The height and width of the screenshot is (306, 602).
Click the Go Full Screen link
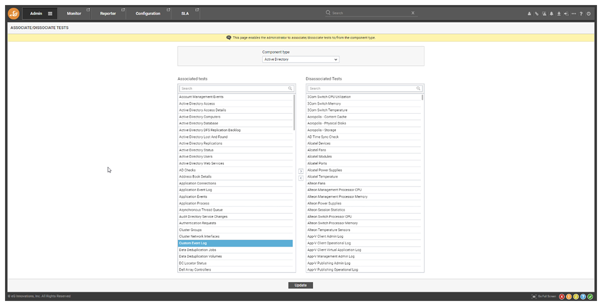click(547, 296)
